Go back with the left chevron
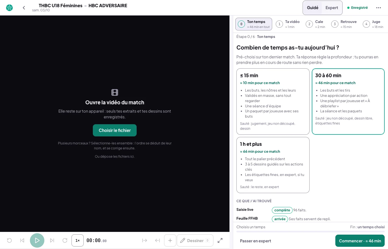 pyautogui.click(x=24, y=8)
